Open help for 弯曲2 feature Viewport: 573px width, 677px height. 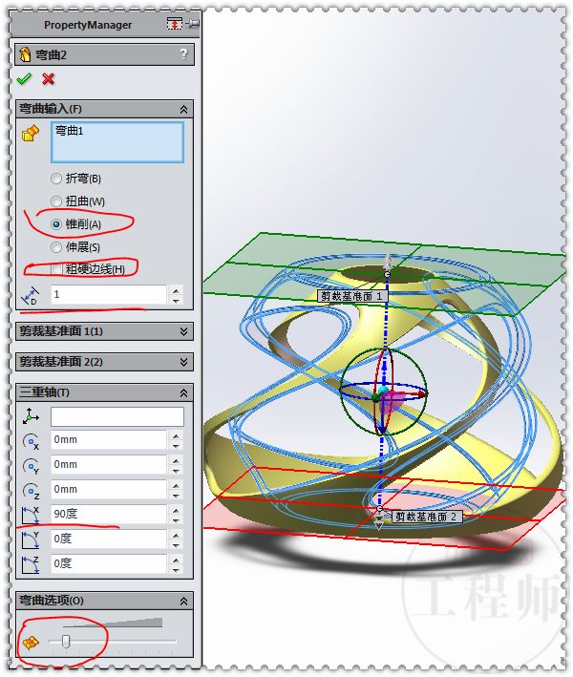click(x=184, y=54)
